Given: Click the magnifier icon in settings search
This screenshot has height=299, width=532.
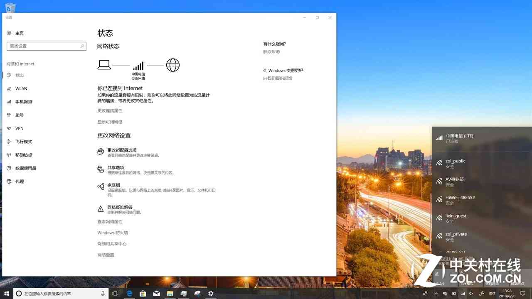Looking at the screenshot, I should tap(82, 46).
